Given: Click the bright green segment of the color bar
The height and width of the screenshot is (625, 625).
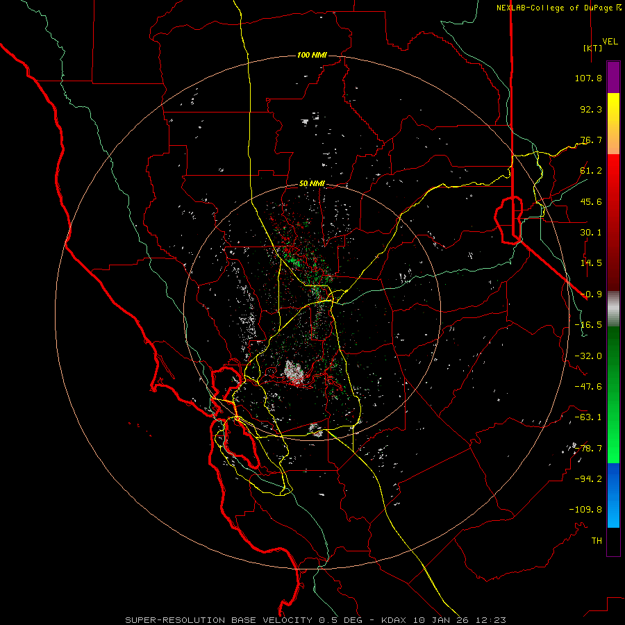Looking at the screenshot, I should pos(613,438).
